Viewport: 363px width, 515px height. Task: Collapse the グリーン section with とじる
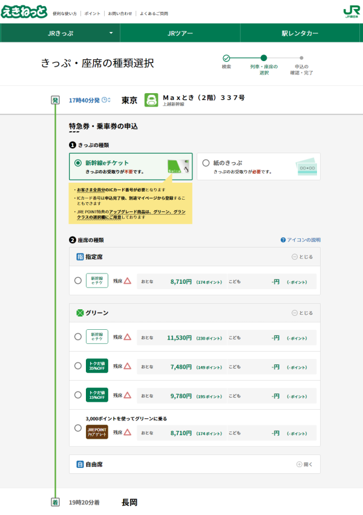[302, 313]
